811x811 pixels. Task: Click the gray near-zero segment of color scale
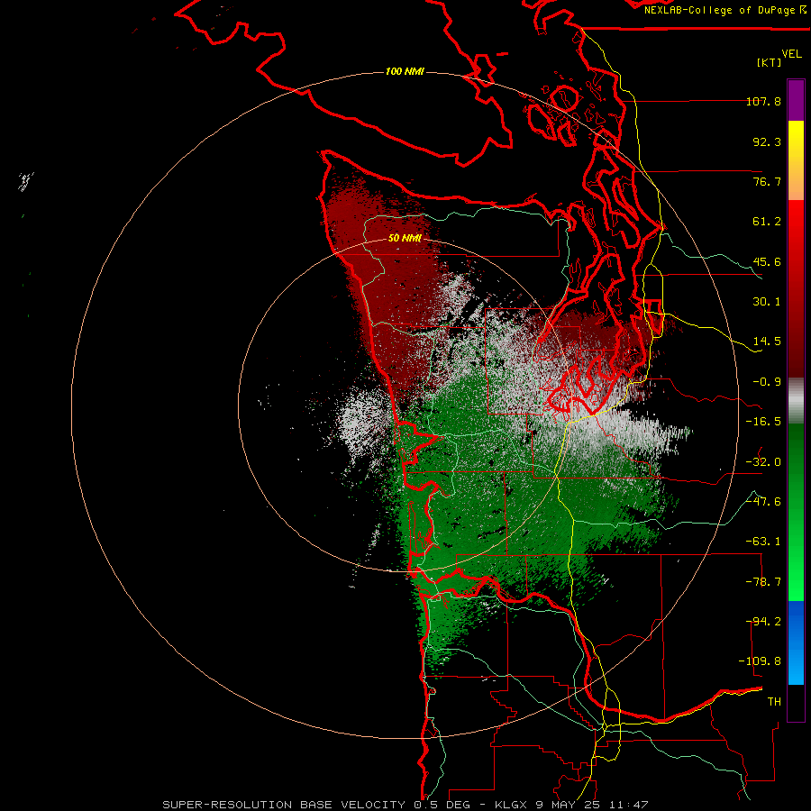[x=796, y=401]
